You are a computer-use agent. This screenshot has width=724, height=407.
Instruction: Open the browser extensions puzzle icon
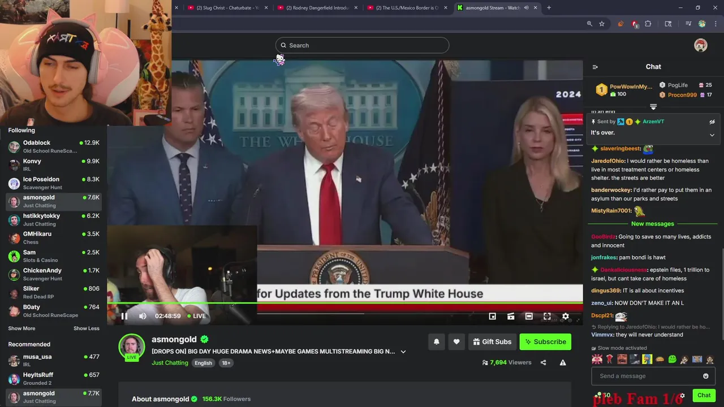(x=648, y=24)
